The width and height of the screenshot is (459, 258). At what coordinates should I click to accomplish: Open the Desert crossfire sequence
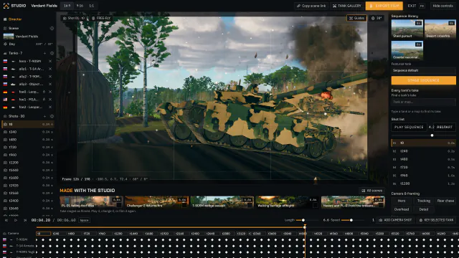pos(440,29)
